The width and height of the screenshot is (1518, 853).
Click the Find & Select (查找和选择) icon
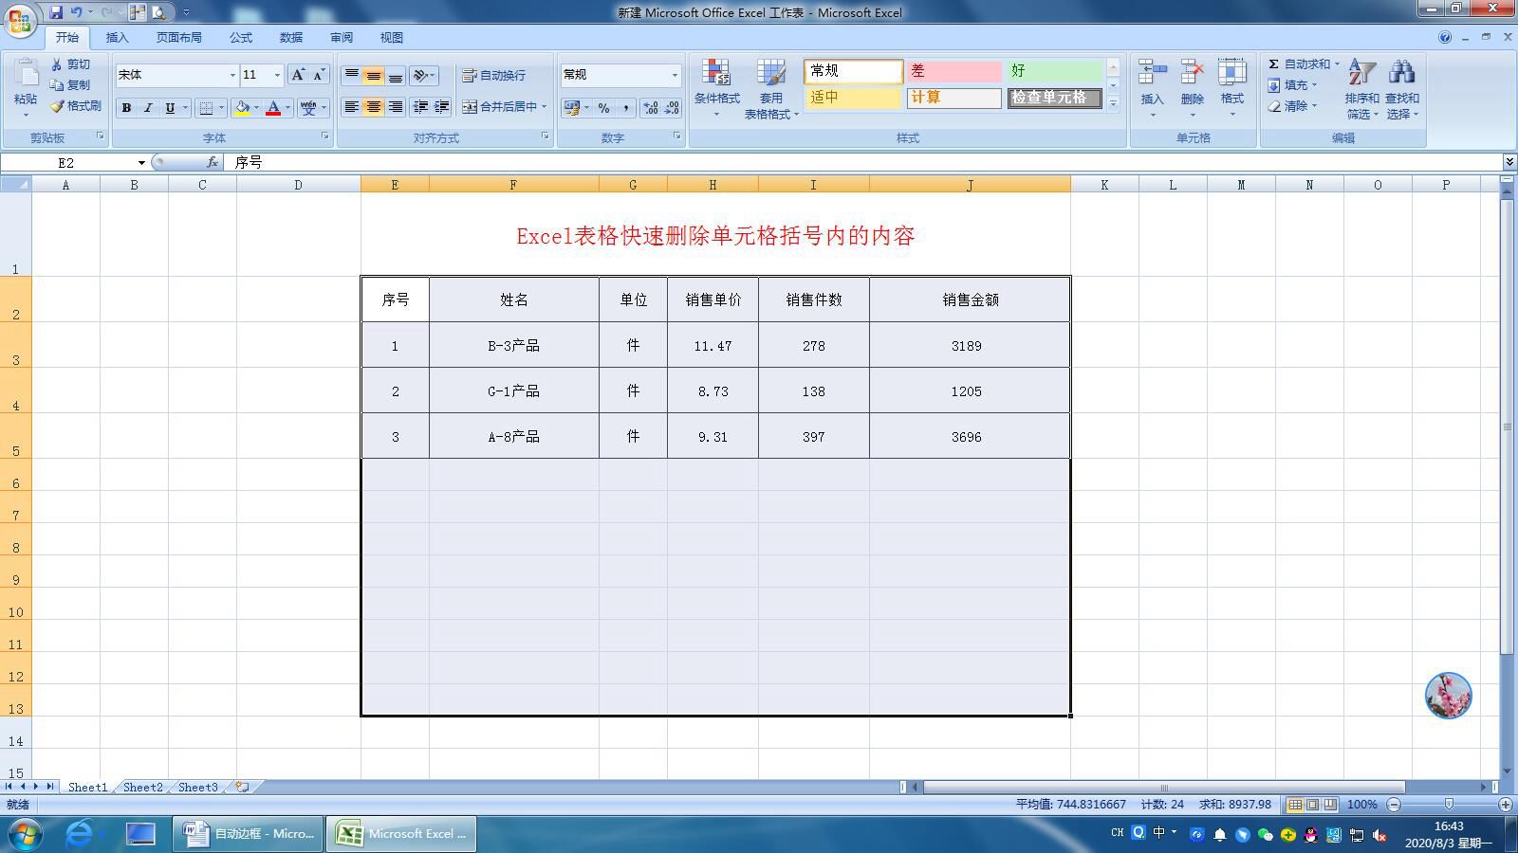click(1402, 90)
